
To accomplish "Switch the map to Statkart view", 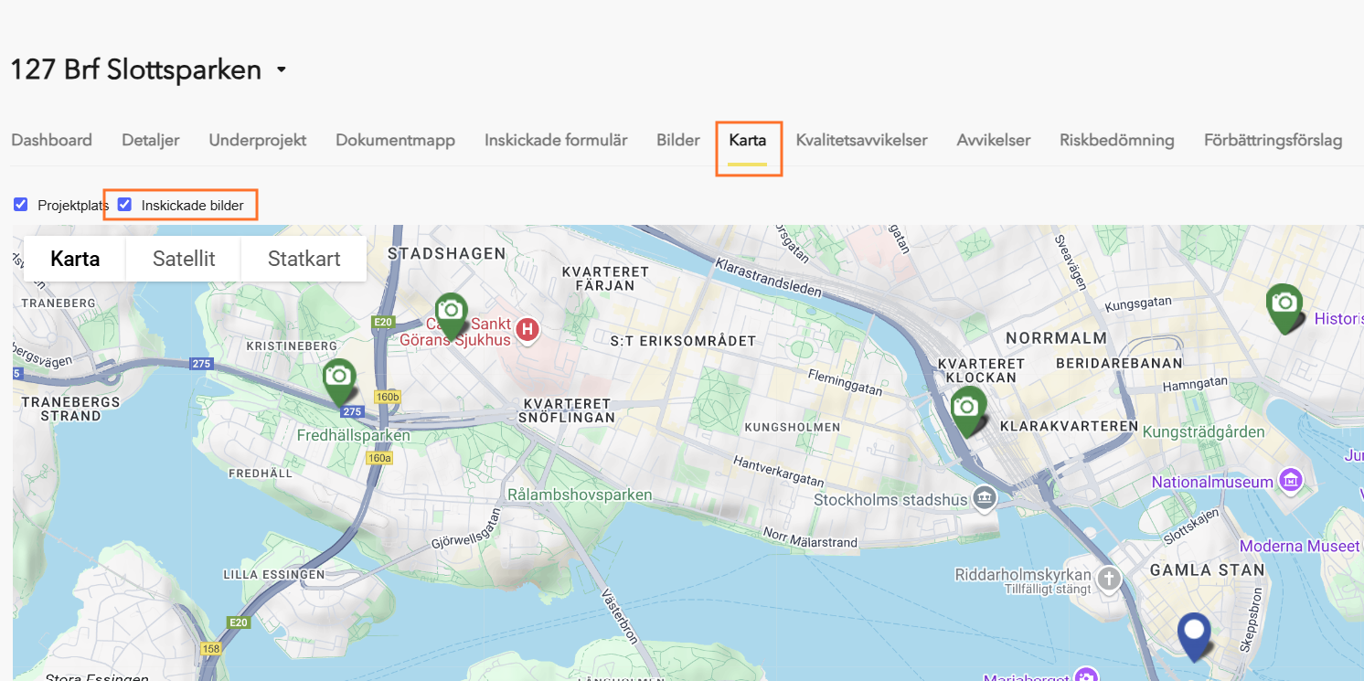I will (304, 259).
